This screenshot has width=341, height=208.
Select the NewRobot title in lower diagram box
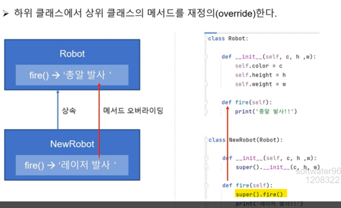tap(72, 144)
